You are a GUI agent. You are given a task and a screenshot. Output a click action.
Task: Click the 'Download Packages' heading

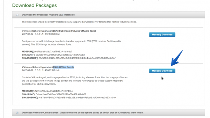[x=34, y=5]
